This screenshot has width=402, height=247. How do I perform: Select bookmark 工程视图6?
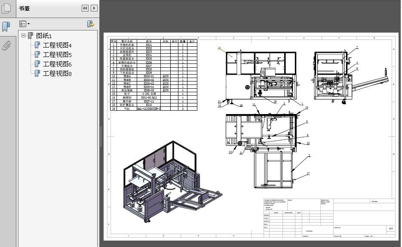tap(57, 64)
